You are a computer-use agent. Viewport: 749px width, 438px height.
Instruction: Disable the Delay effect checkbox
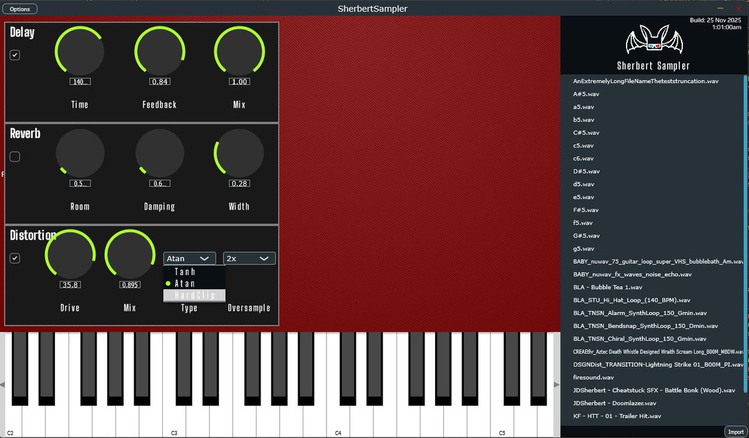[15, 55]
